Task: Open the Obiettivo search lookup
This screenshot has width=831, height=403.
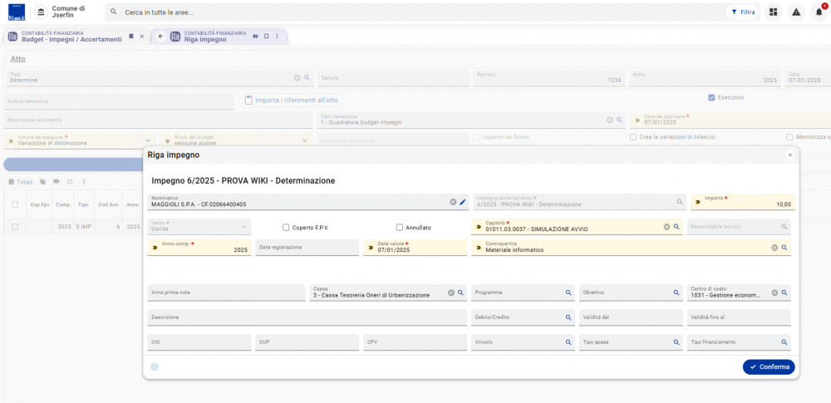Action: [x=676, y=292]
